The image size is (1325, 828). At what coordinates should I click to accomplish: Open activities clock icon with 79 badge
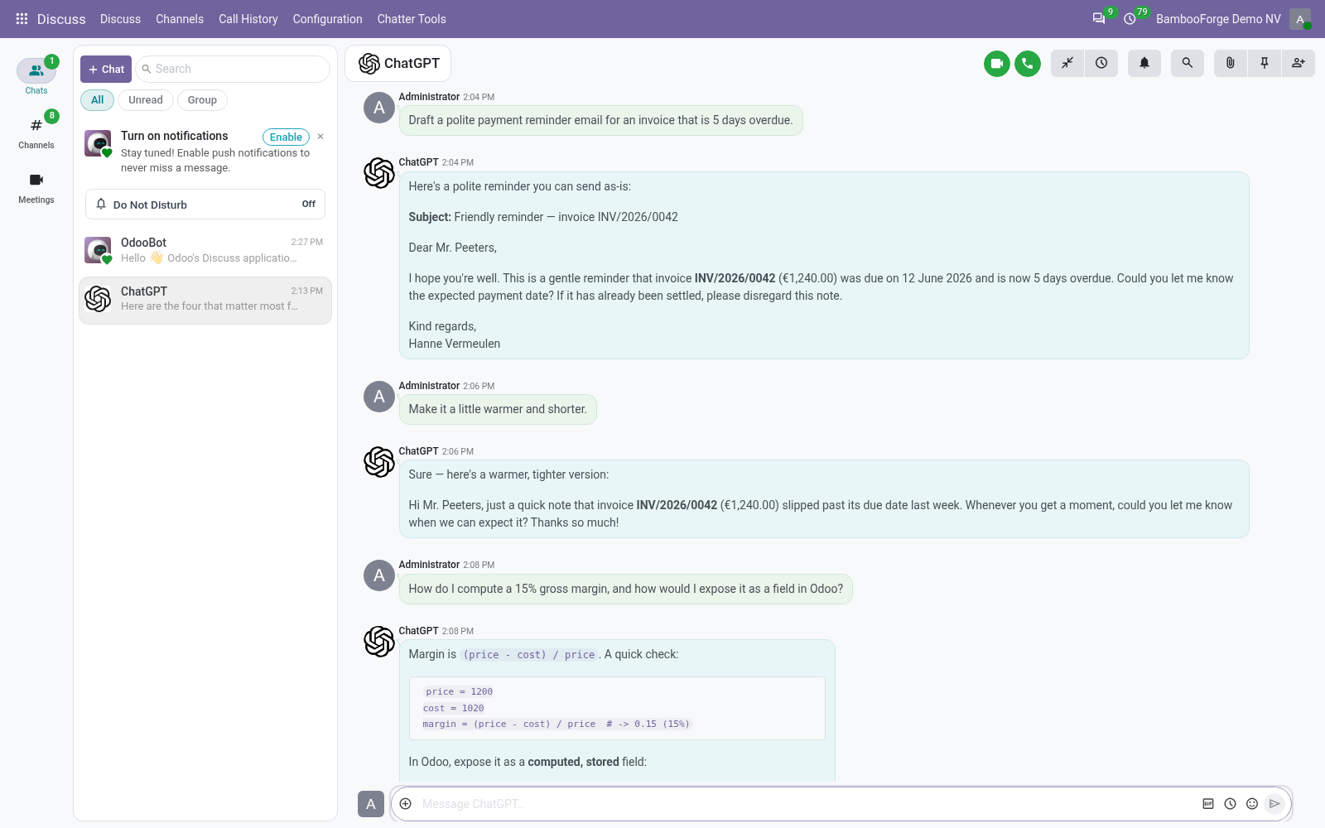[1131, 18]
